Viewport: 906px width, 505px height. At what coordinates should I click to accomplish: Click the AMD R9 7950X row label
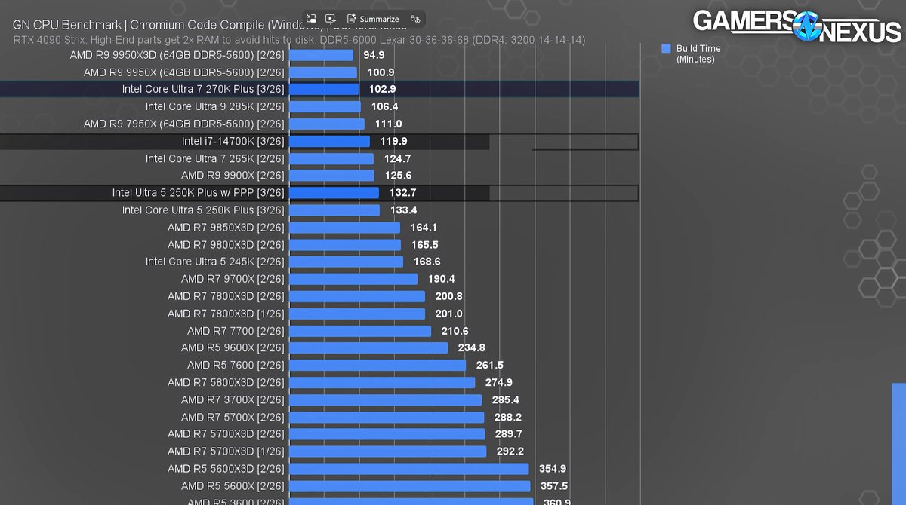[184, 124]
